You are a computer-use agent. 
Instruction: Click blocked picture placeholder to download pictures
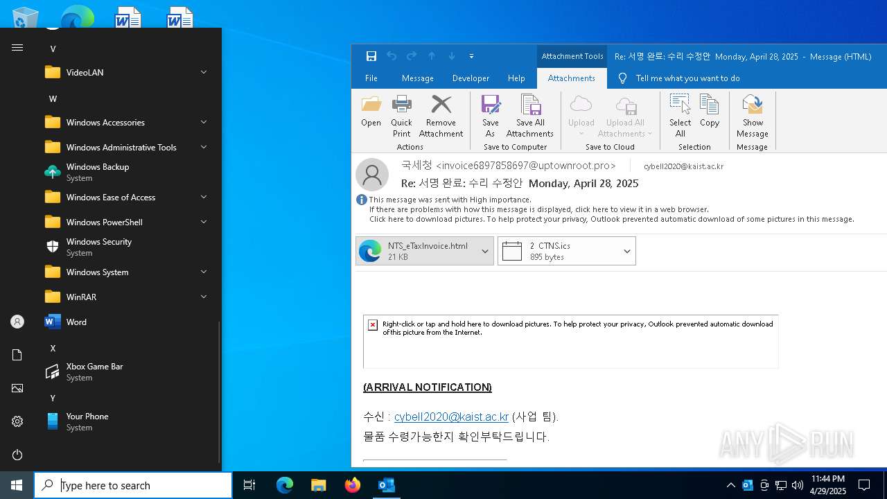[570, 341]
